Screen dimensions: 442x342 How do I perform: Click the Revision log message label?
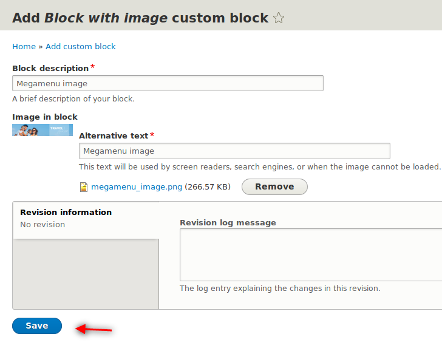pyautogui.click(x=228, y=223)
